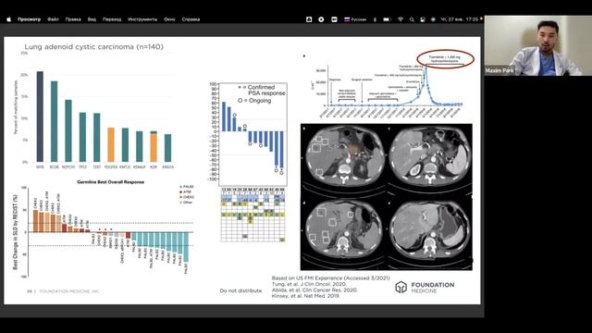Click the tallest dark MYB bar
592x333 pixels.
point(40,117)
